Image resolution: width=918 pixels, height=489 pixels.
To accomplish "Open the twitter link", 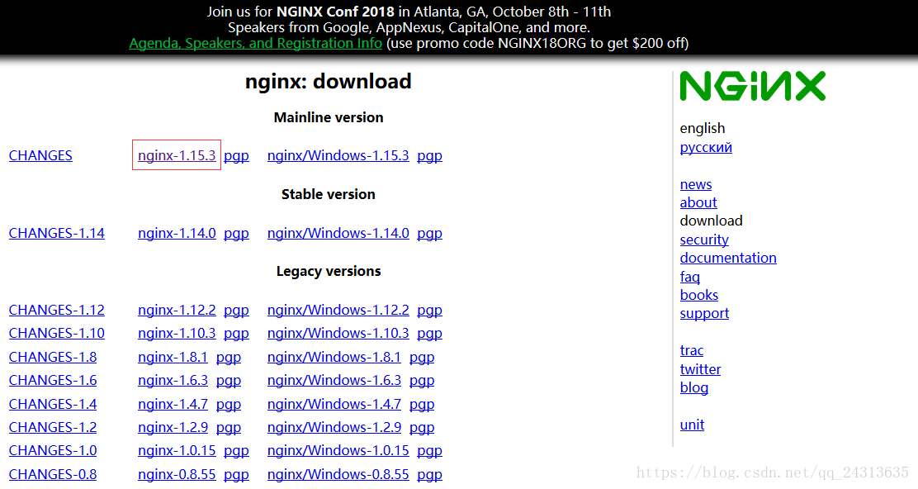I will [x=700, y=369].
